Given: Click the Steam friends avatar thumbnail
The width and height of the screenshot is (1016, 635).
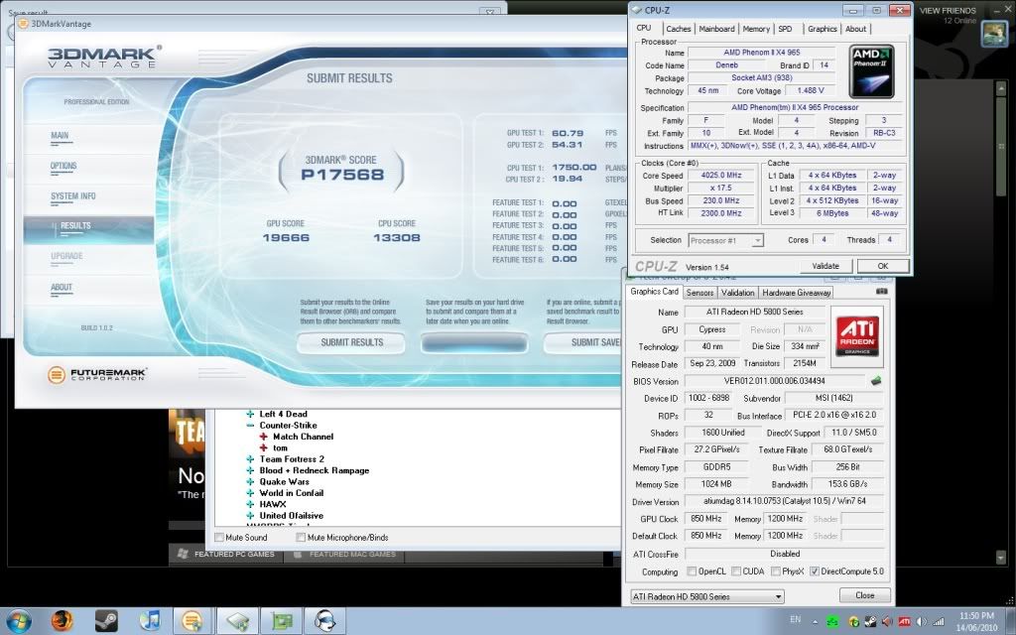Looking at the screenshot, I should point(994,33).
